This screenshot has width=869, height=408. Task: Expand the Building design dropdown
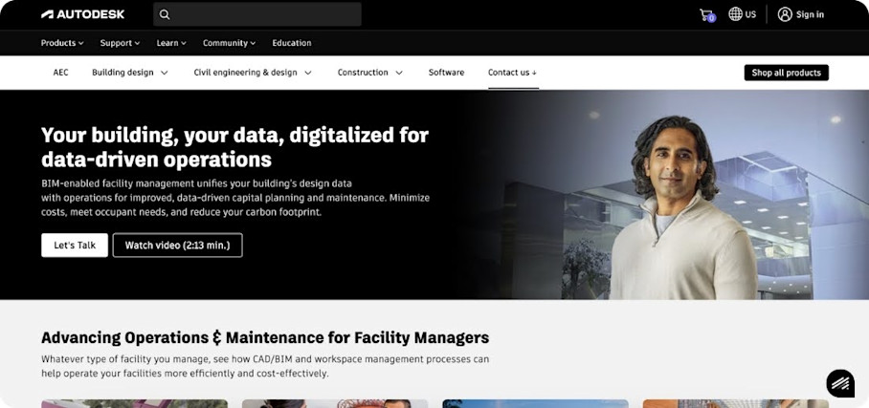pos(130,73)
